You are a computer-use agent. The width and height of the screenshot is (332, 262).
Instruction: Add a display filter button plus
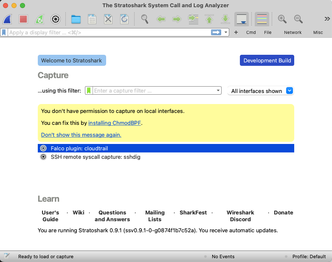pyautogui.click(x=236, y=32)
